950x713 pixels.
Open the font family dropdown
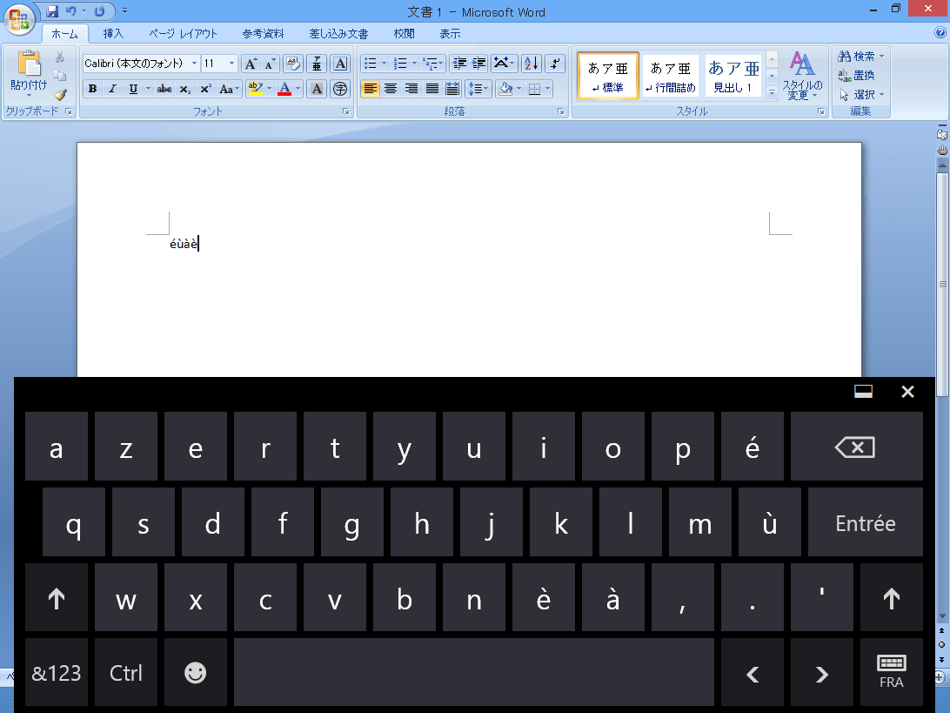194,63
